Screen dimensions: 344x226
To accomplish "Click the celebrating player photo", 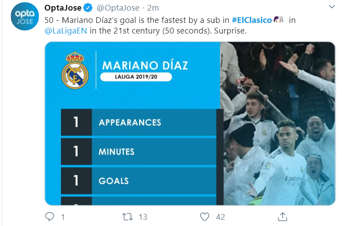I will pos(278,123).
